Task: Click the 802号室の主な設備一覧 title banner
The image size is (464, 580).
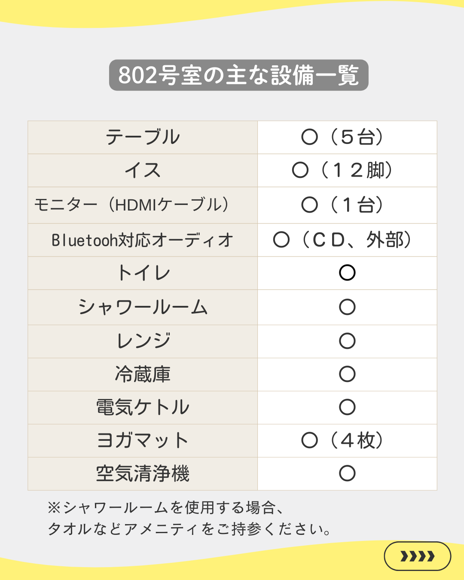Action: tap(238, 75)
